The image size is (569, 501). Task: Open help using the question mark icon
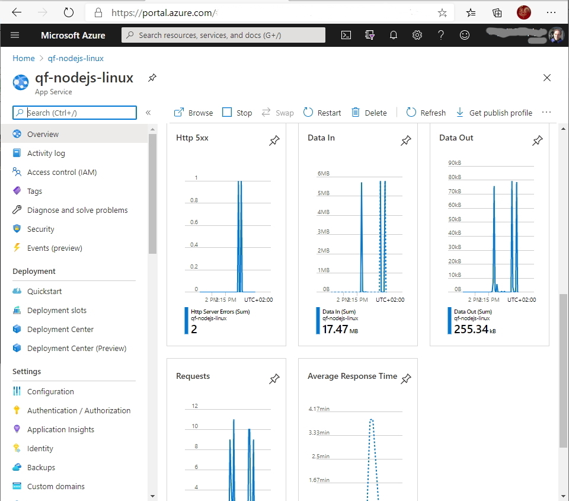441,35
